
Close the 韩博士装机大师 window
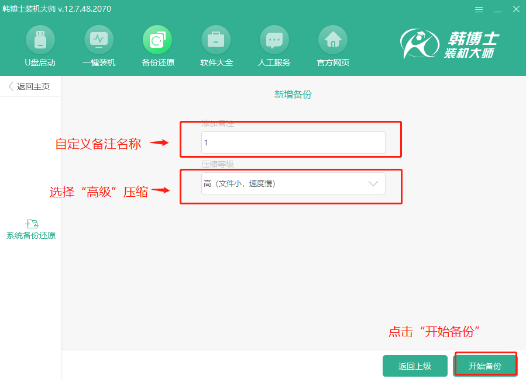pos(515,10)
